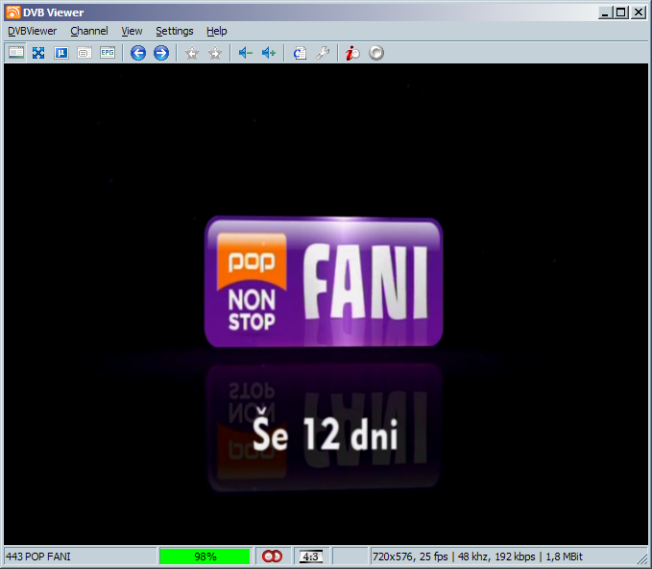Click the refresh document icon

(x=300, y=53)
